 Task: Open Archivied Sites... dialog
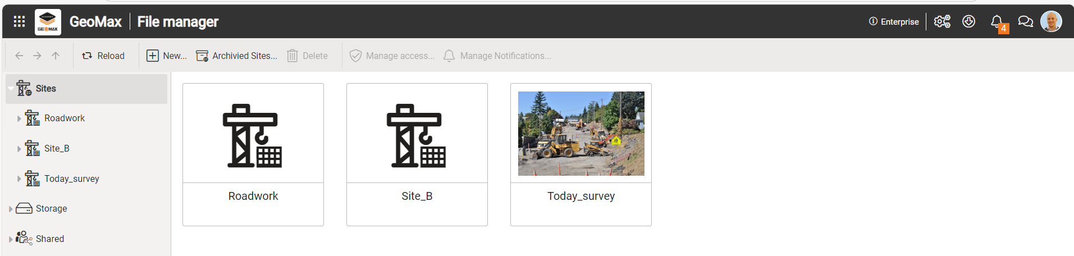236,56
